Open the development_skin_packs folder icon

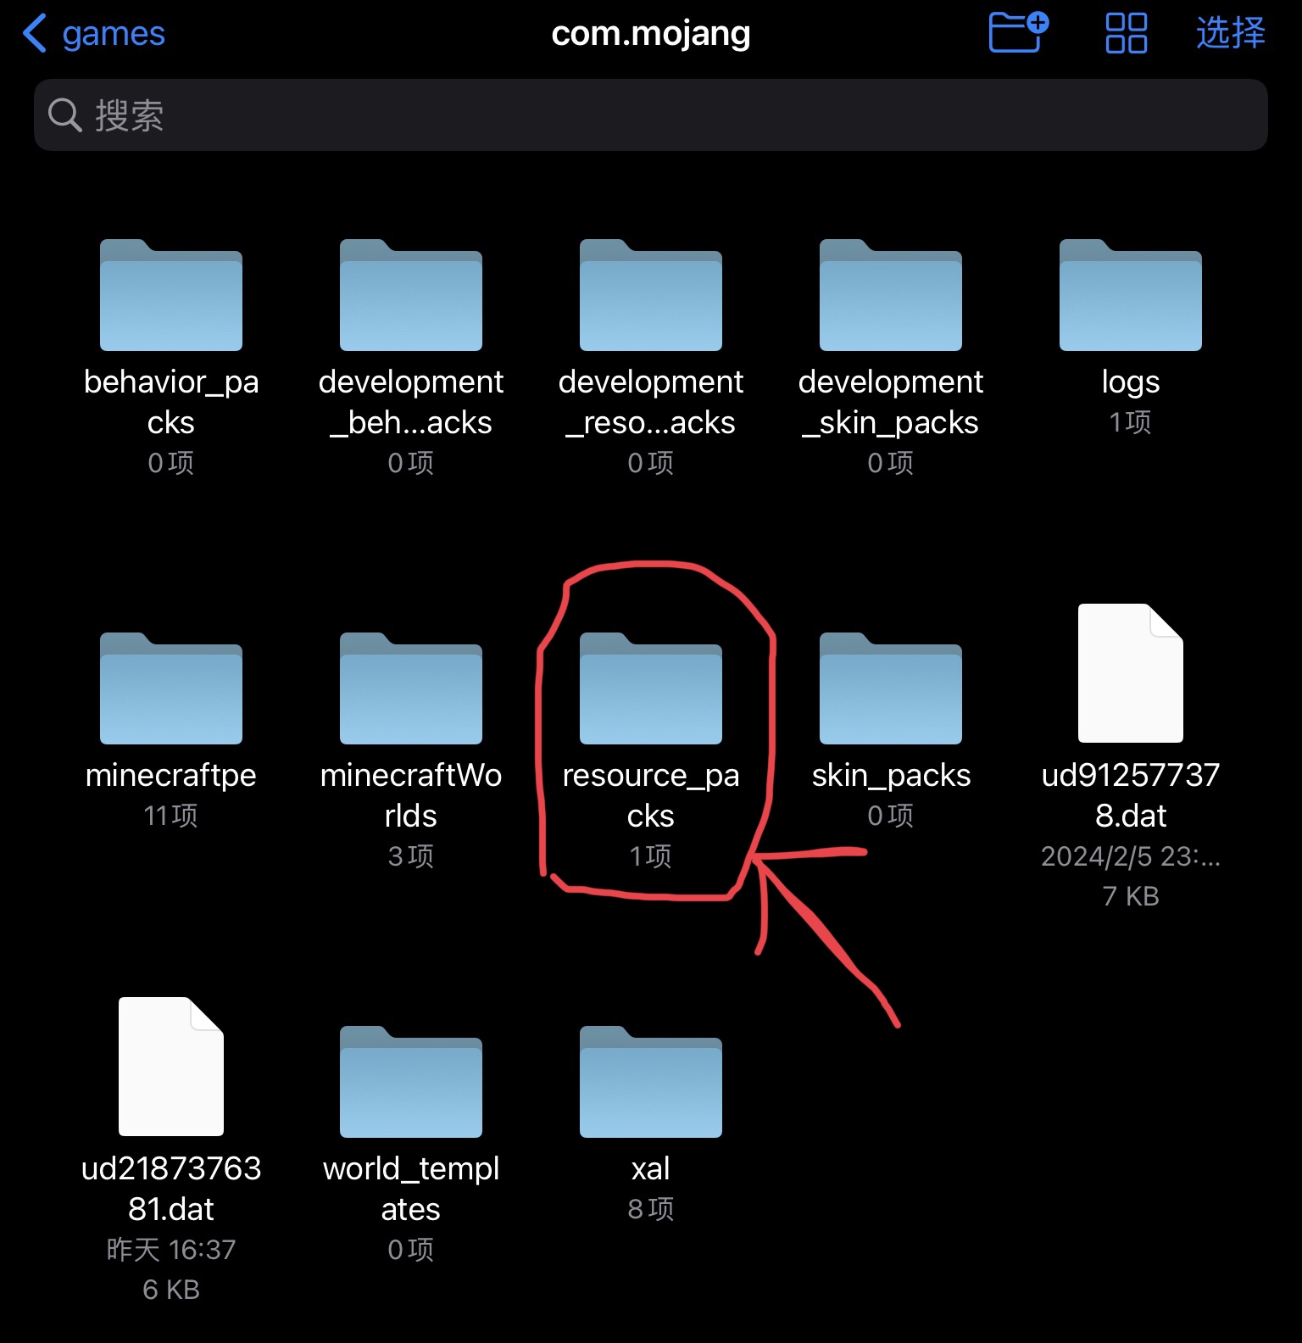click(891, 295)
